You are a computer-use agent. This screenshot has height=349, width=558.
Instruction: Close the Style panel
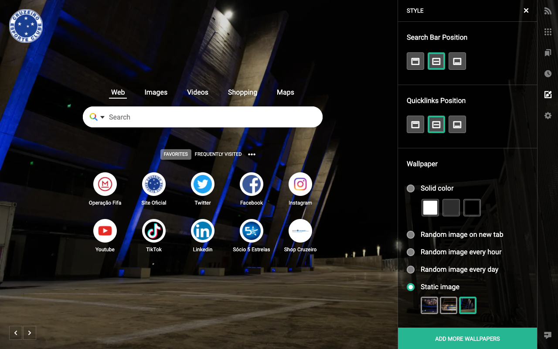tap(526, 10)
